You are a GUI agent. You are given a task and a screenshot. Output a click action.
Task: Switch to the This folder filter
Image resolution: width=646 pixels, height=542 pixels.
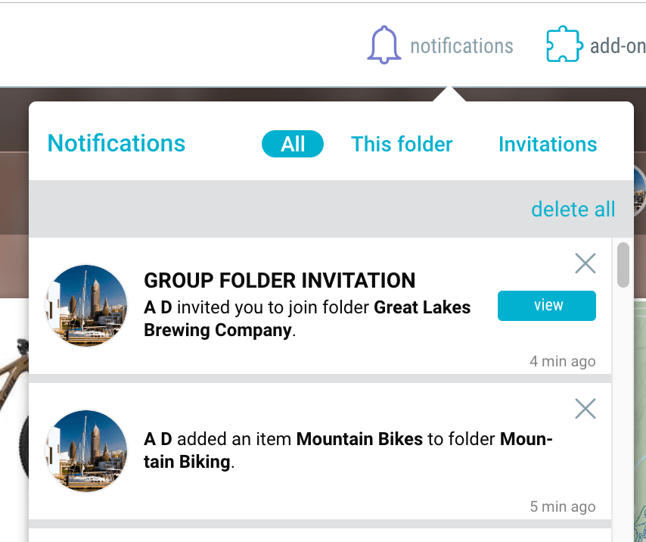(402, 144)
